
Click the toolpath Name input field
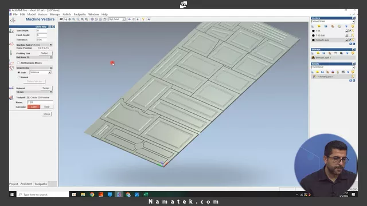coord(40,102)
